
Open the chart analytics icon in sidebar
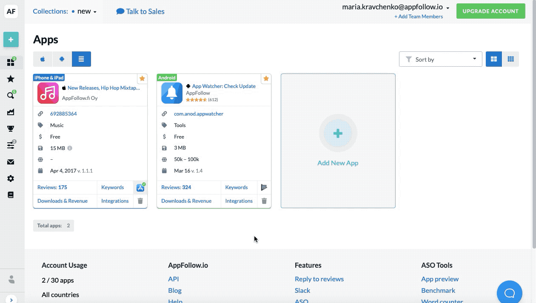(x=11, y=112)
